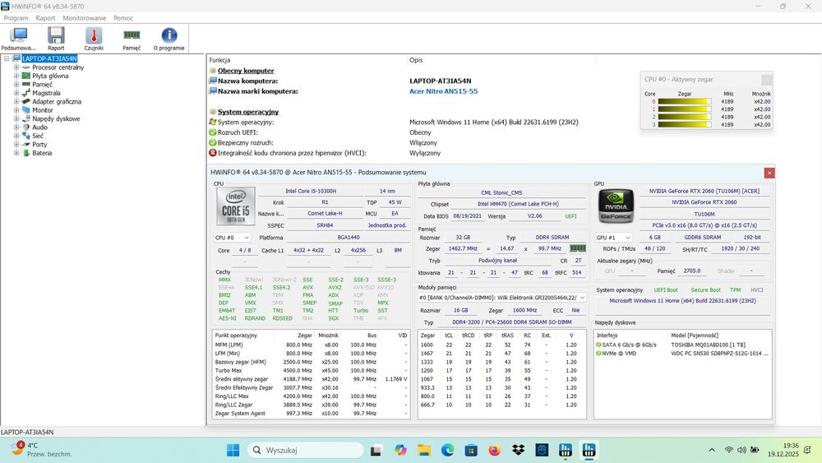
Task: Select Bateria in the tree
Action: tap(42, 153)
